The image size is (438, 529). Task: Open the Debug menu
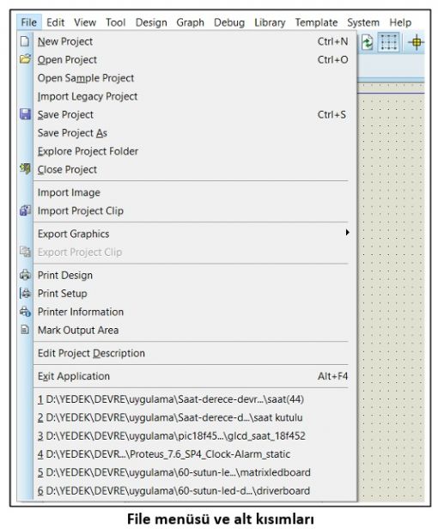tap(229, 22)
